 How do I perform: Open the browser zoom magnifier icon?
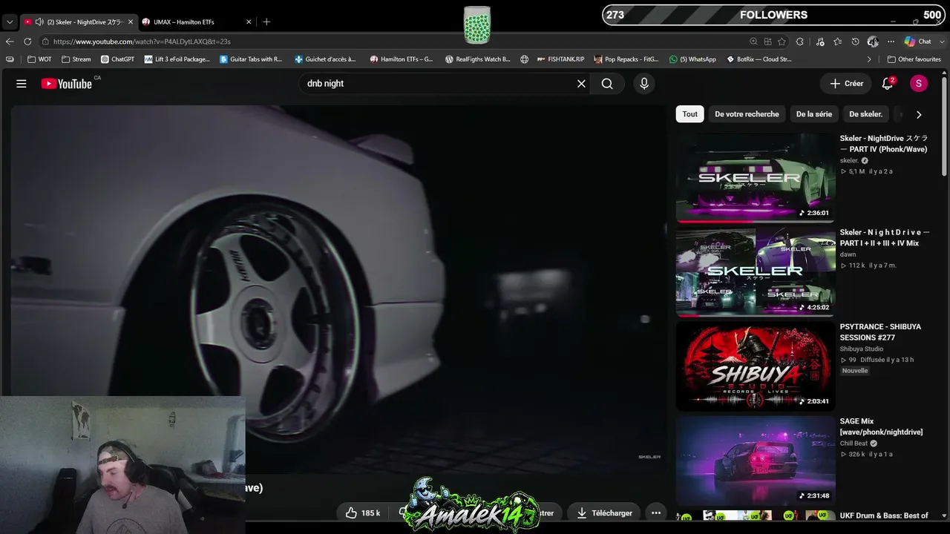(753, 42)
